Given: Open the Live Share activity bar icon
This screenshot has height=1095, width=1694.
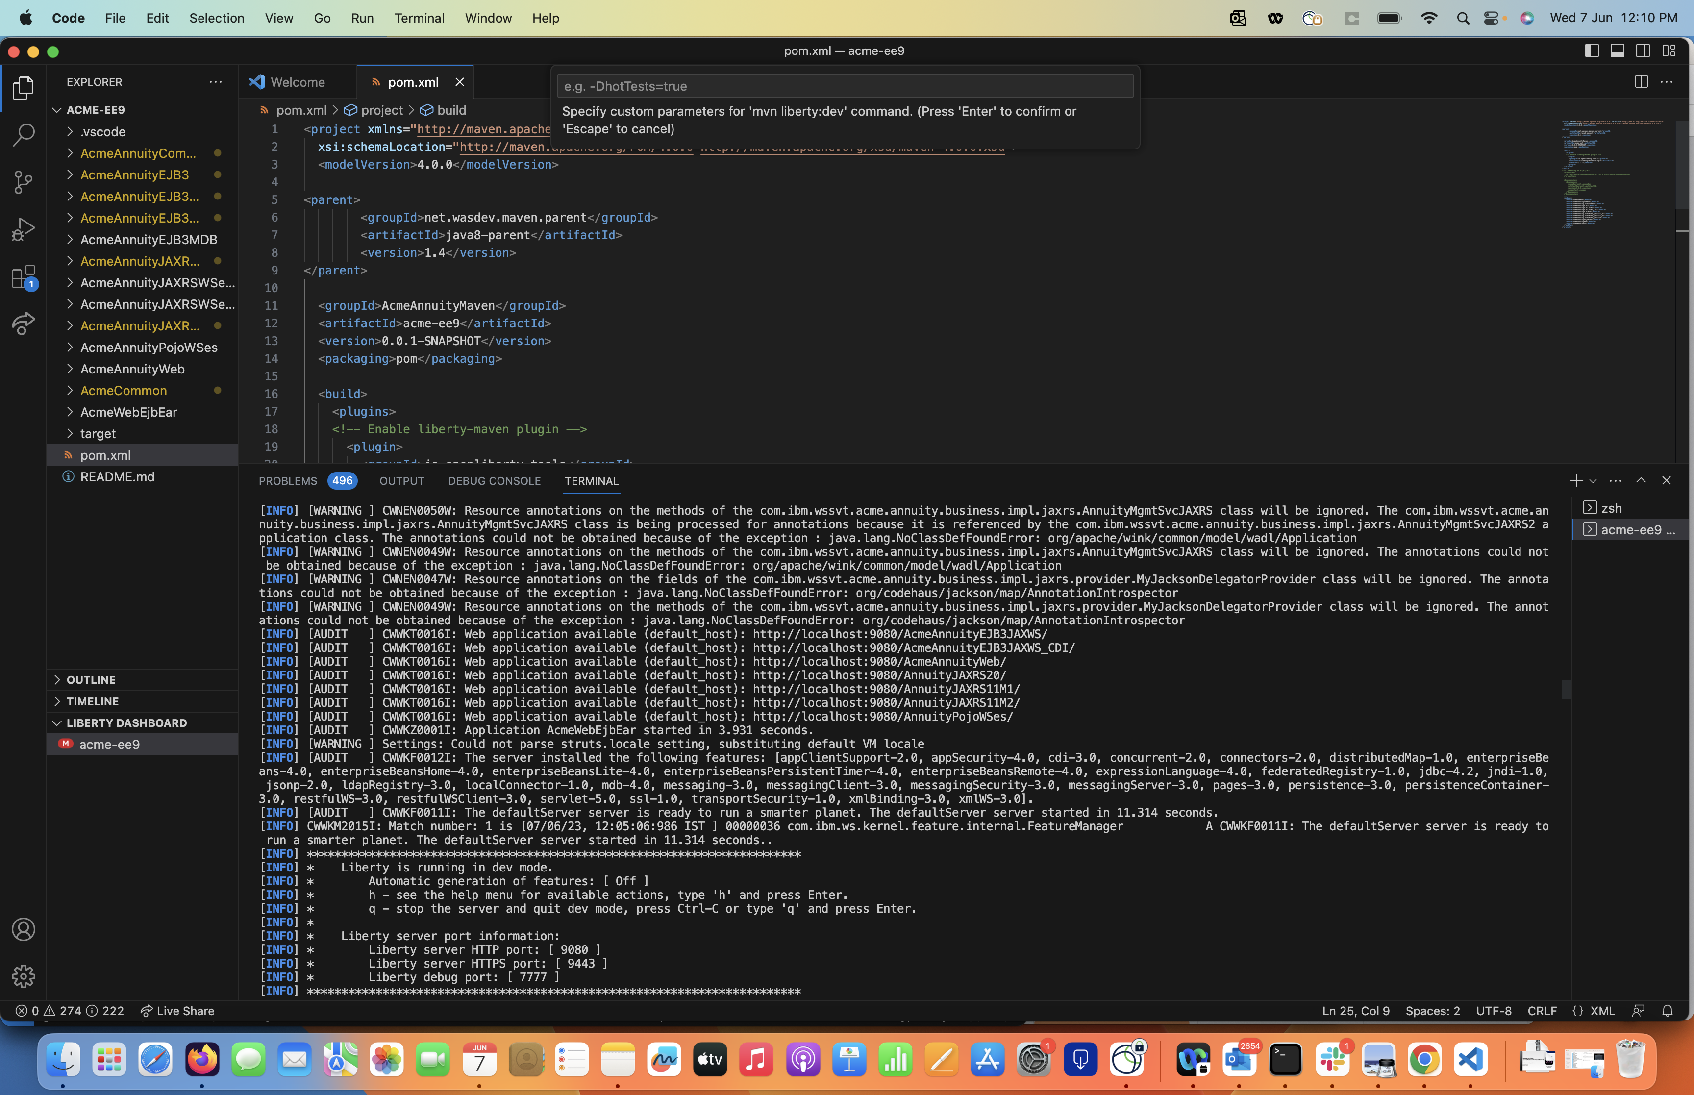Looking at the screenshot, I should 24,324.
